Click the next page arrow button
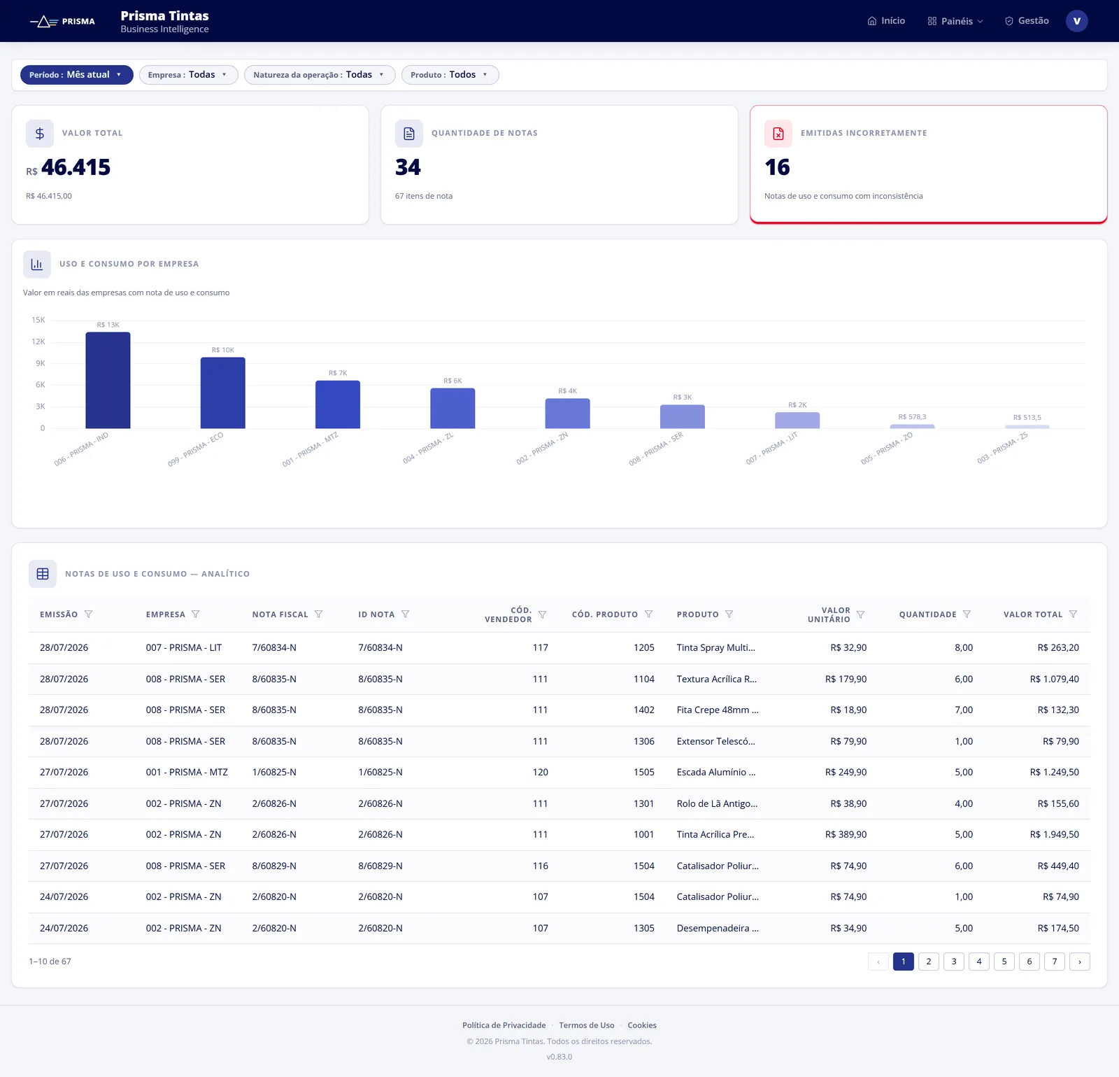This screenshot has height=1077, width=1119. tap(1080, 962)
